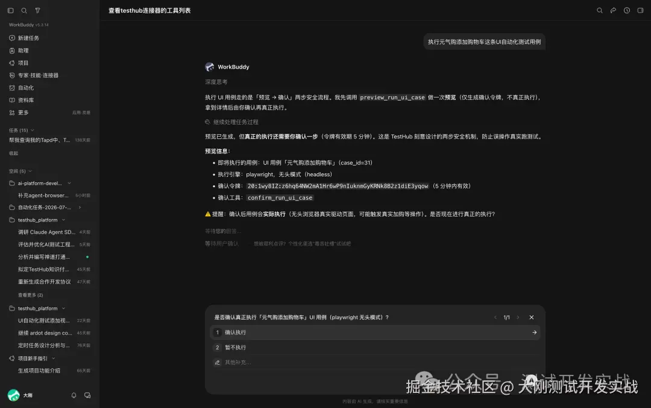Click the user message bubble 执行元气购添加购物车
Image resolution: width=651 pixels, height=408 pixels.
(485, 42)
